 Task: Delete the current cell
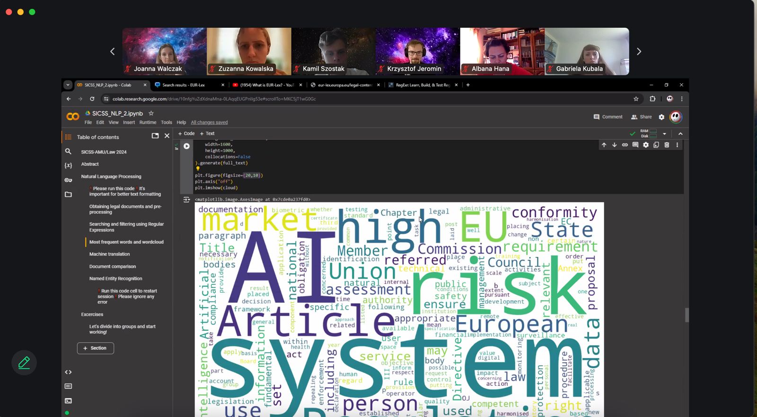pyautogui.click(x=667, y=145)
